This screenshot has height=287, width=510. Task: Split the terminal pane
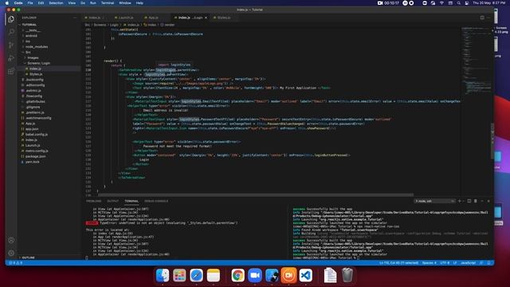469,201
